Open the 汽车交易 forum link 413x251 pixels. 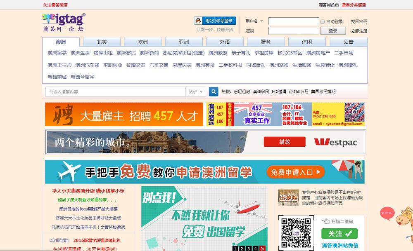coord(159,65)
